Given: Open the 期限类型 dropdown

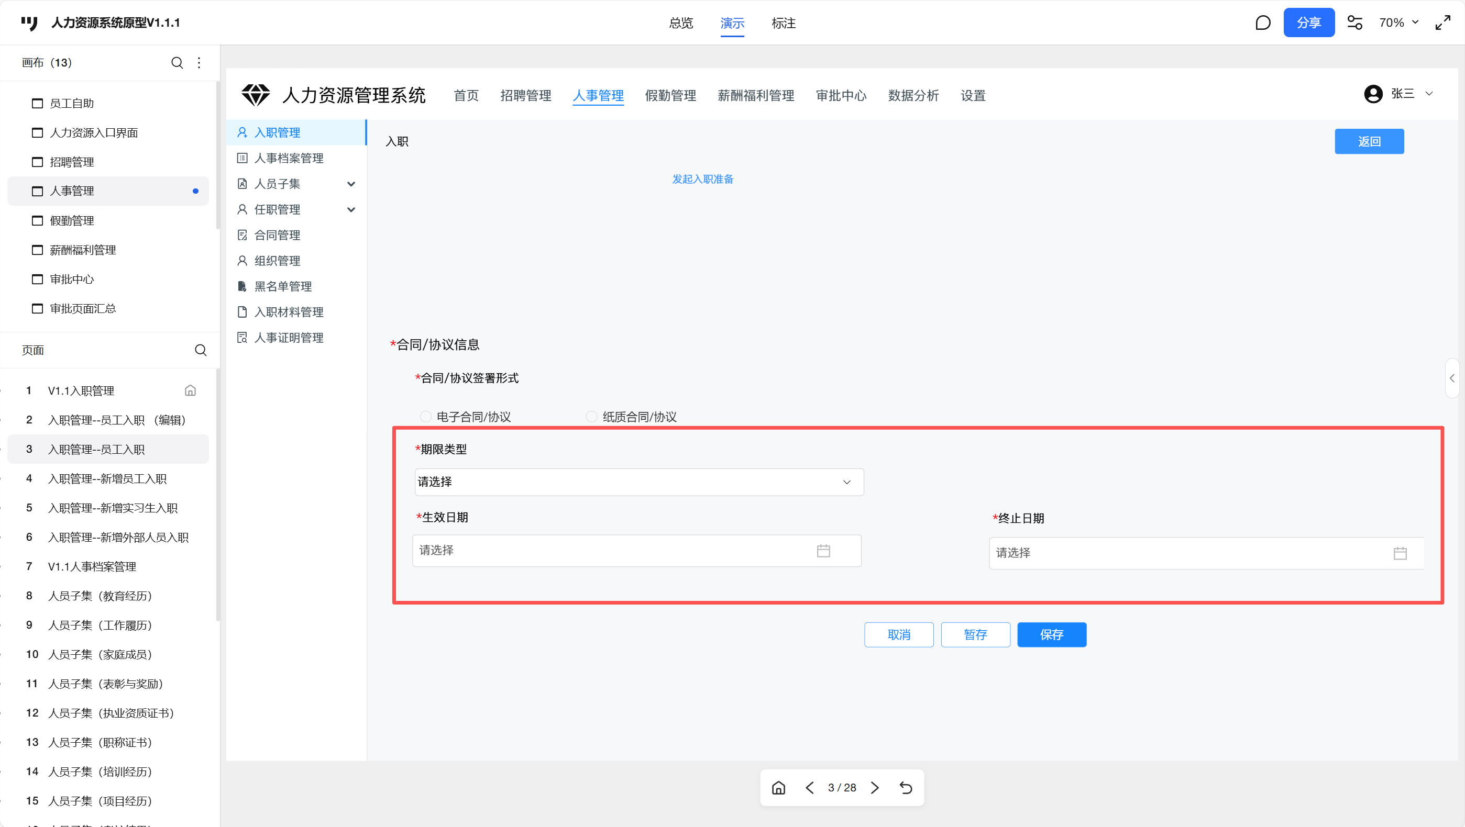Looking at the screenshot, I should tap(638, 482).
